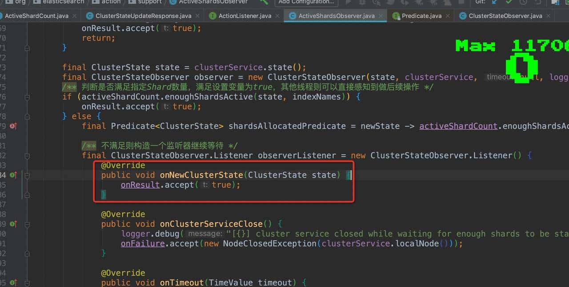This screenshot has width=569, height=287.
Task: Click the Git commit checkmark icon
Action: (509, 2)
